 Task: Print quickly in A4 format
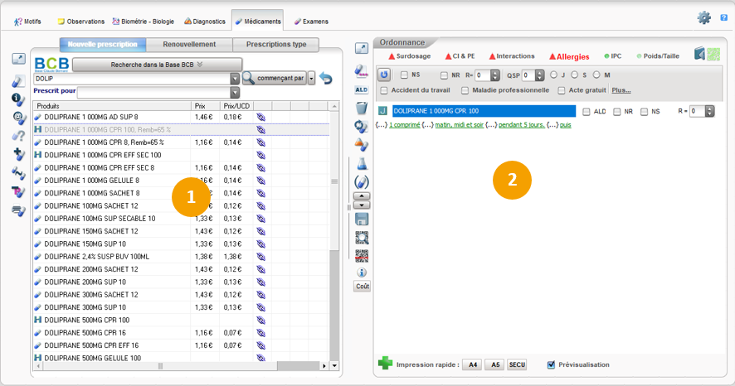473,364
